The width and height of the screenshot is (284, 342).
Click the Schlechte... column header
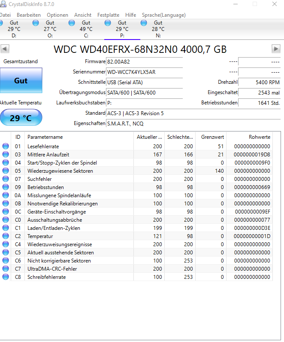180,137
